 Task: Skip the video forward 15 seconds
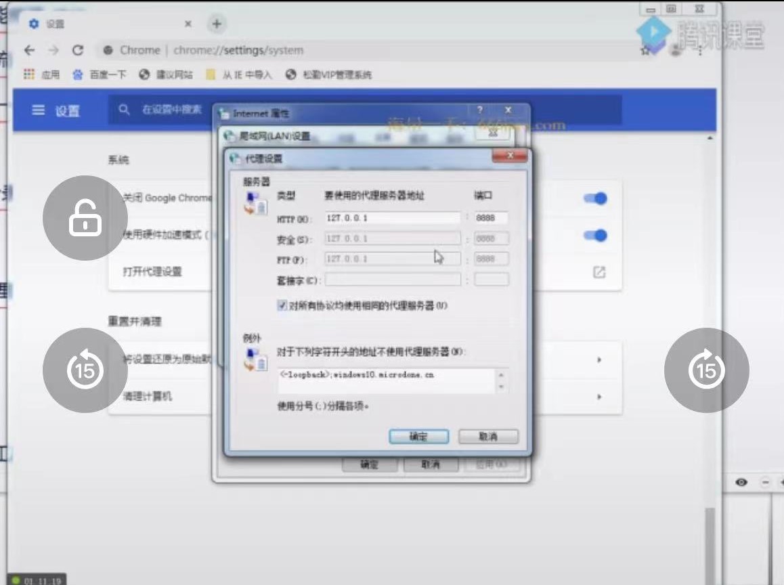pos(707,370)
